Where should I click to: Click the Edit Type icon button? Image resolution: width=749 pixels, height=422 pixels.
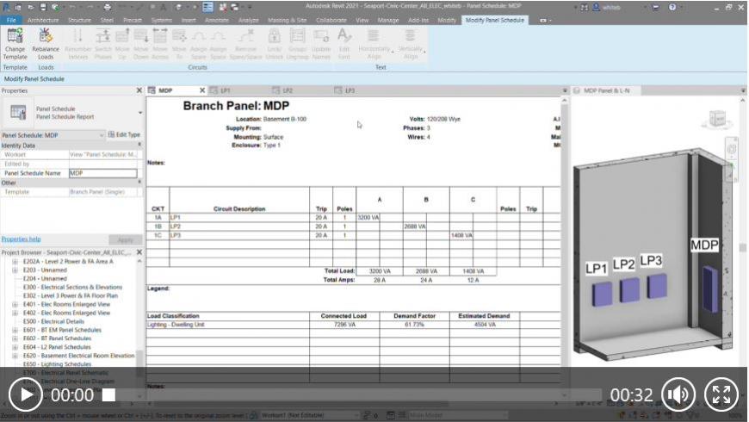click(124, 134)
